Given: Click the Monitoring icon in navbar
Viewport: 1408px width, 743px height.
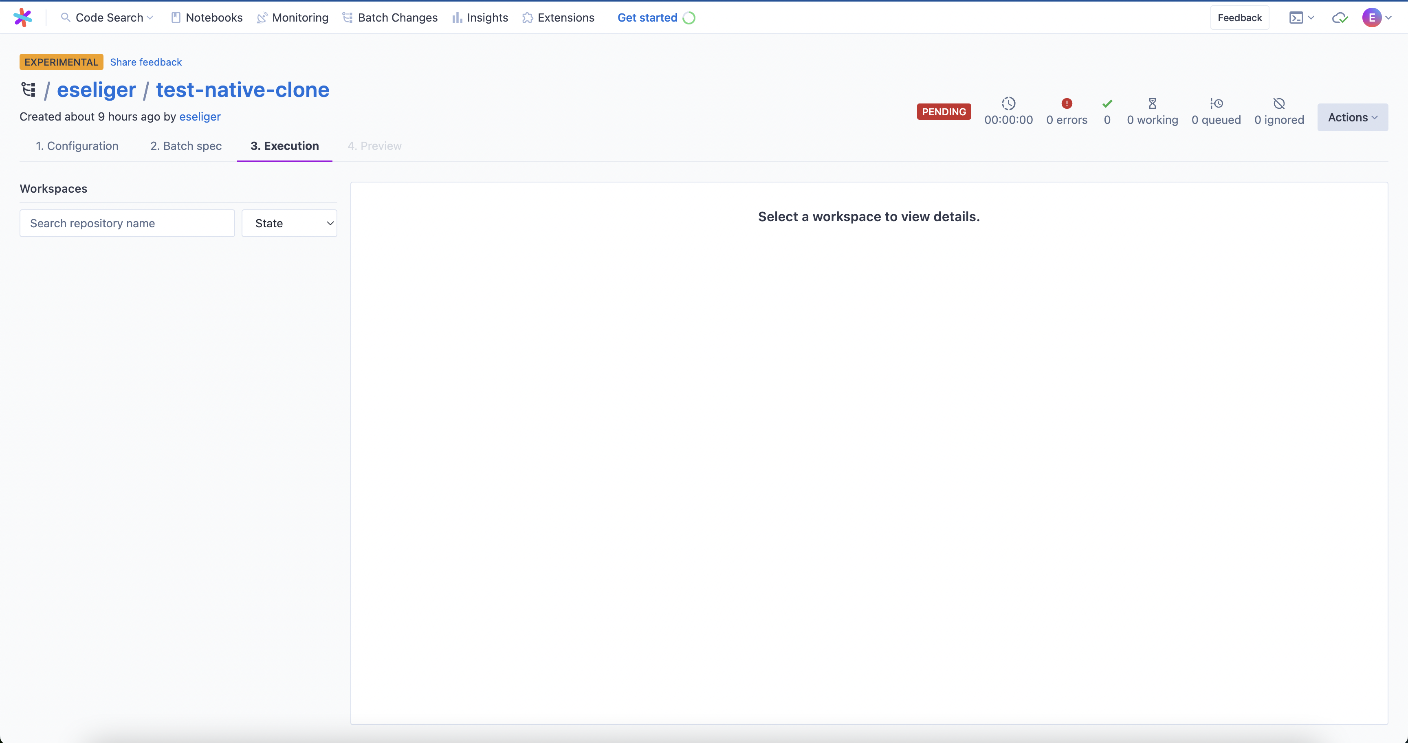Looking at the screenshot, I should point(262,18).
